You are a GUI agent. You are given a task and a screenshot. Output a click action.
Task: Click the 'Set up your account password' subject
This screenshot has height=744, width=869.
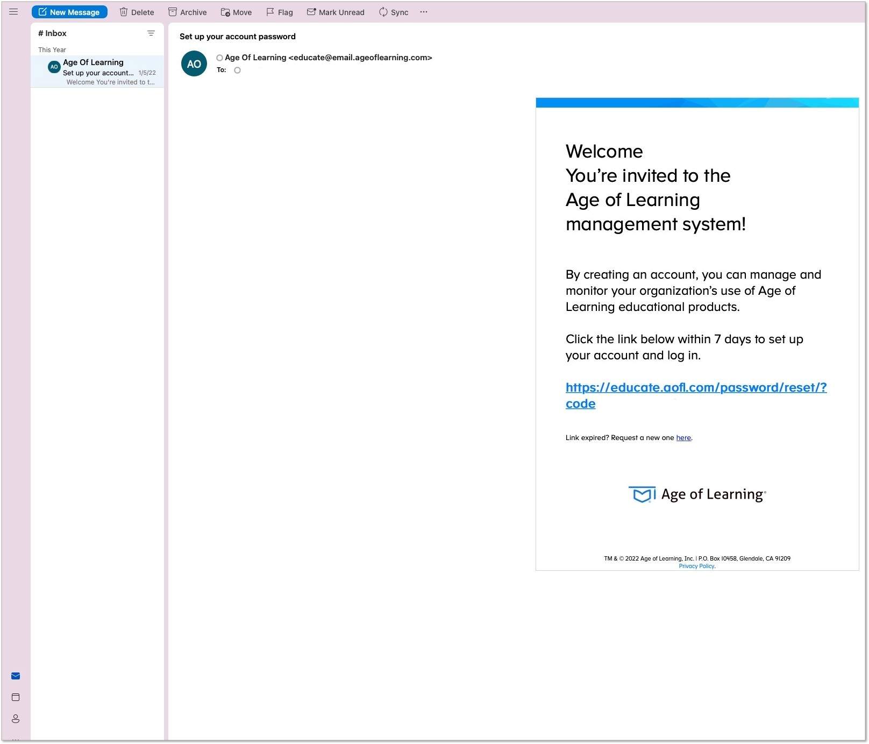238,37
